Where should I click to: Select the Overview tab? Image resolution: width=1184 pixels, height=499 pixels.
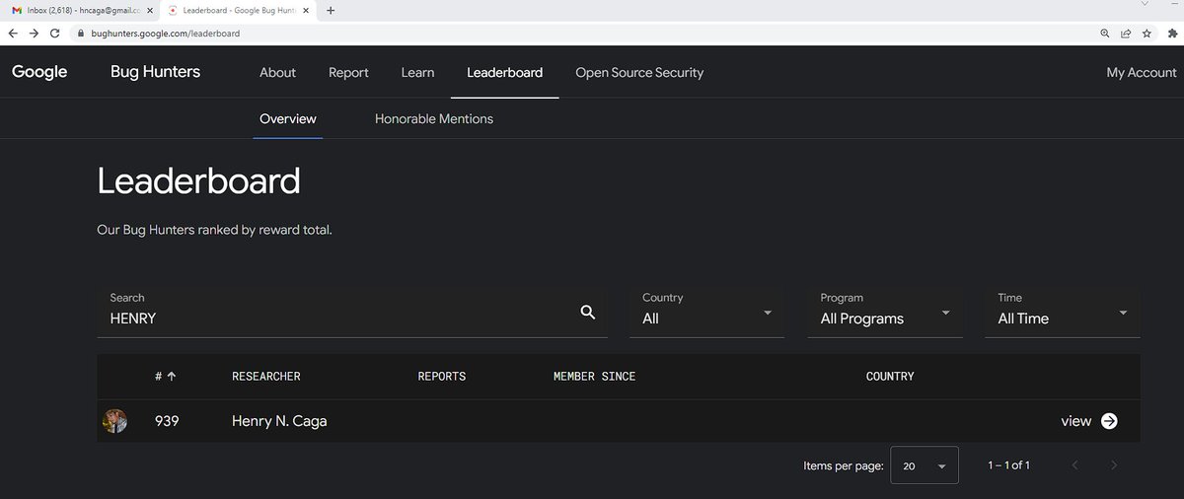click(x=288, y=118)
